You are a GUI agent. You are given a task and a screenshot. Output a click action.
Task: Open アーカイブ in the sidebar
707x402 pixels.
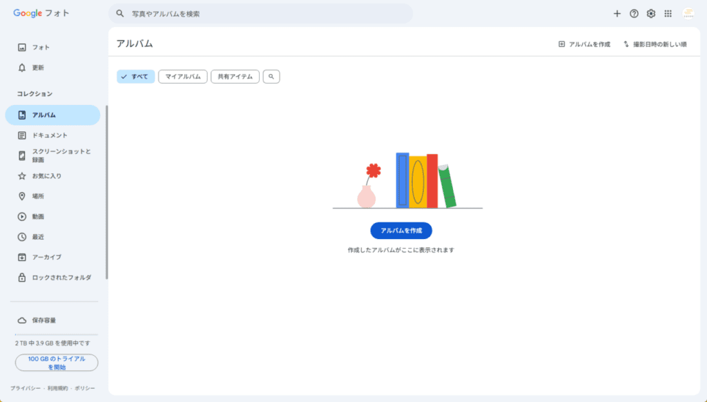46,257
